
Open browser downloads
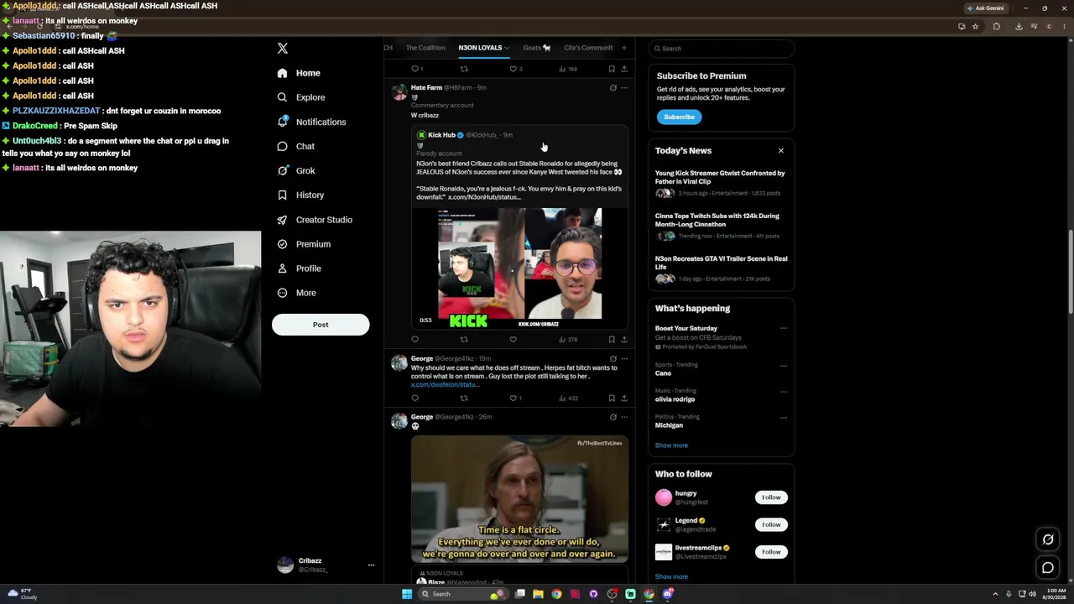pos(1019,26)
